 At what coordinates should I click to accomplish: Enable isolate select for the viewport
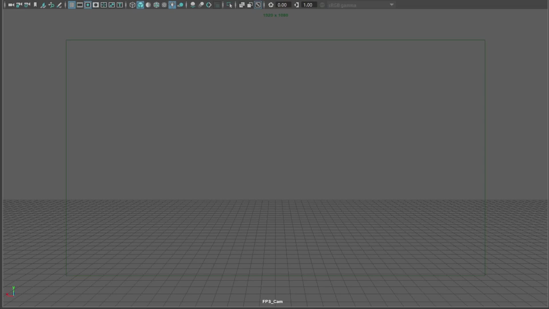tap(229, 5)
